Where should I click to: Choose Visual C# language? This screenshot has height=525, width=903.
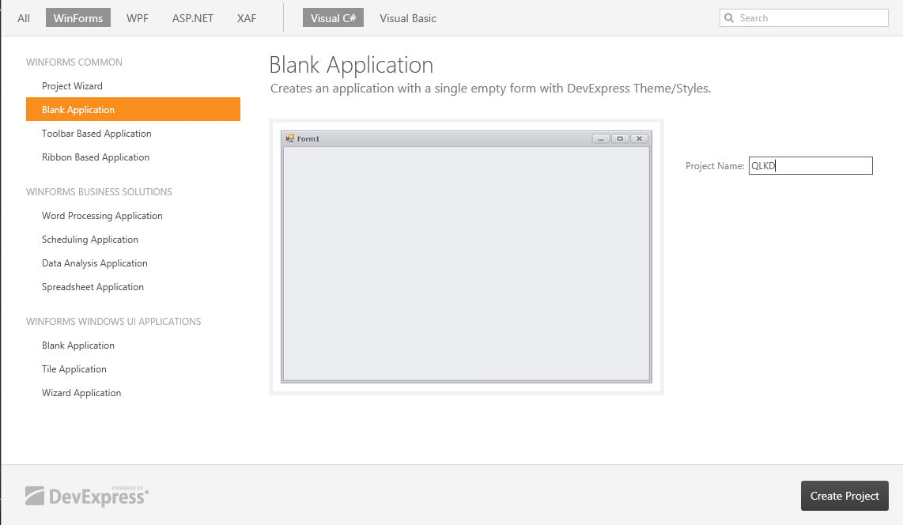[x=333, y=18]
